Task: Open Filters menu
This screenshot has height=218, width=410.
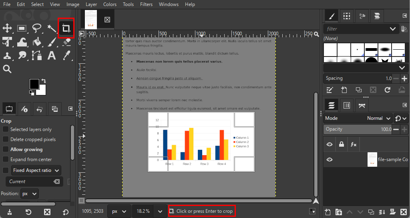Action: [146, 4]
